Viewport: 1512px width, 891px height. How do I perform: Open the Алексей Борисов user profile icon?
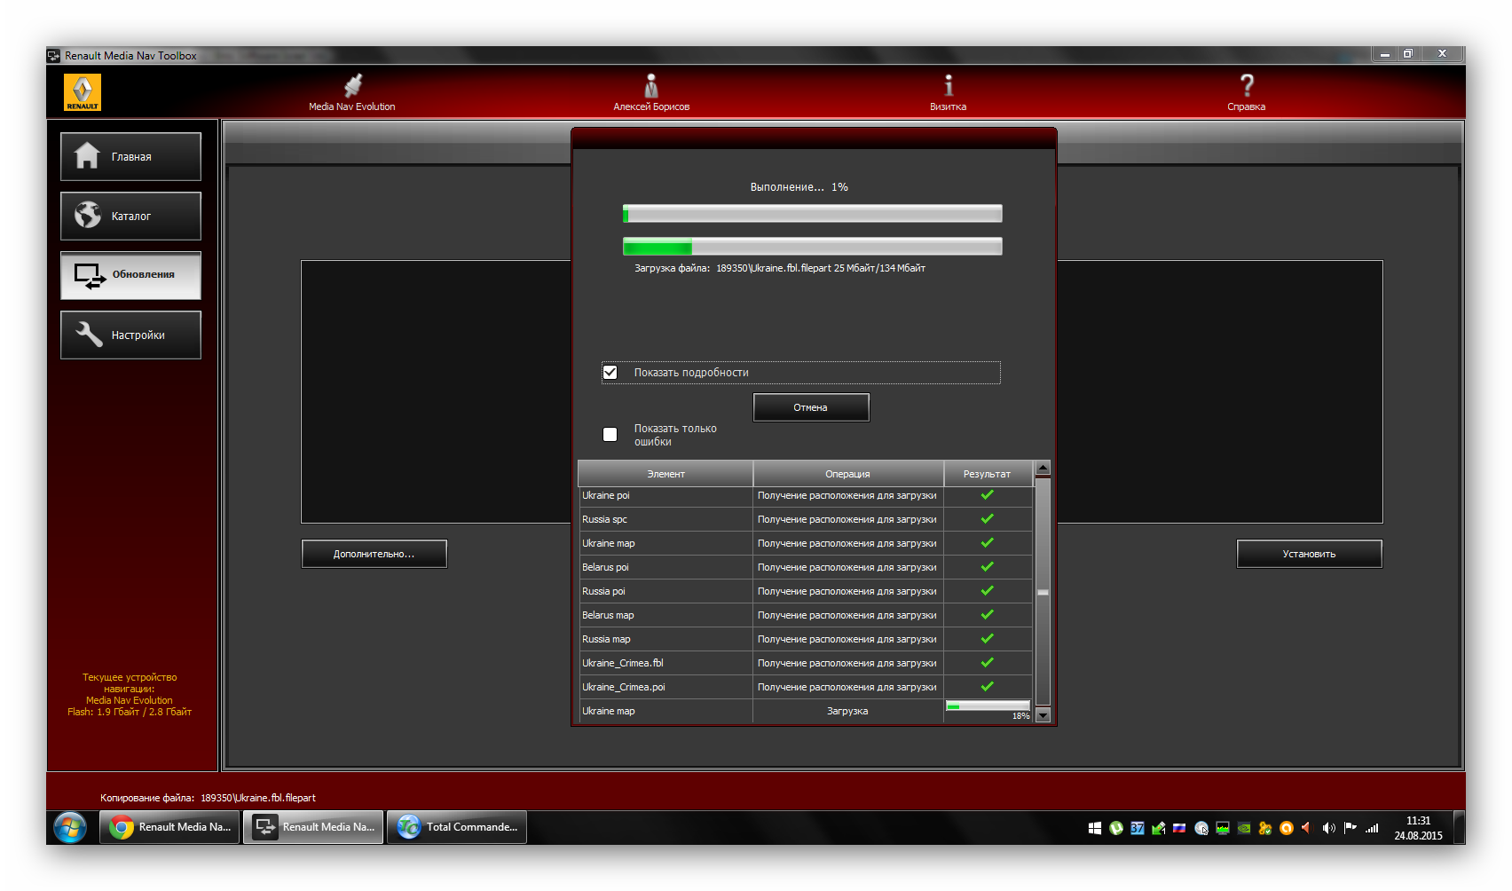pos(651,86)
